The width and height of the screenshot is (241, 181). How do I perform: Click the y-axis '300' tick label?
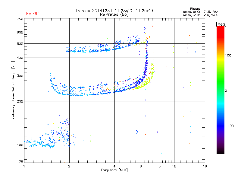click(x=20, y=76)
